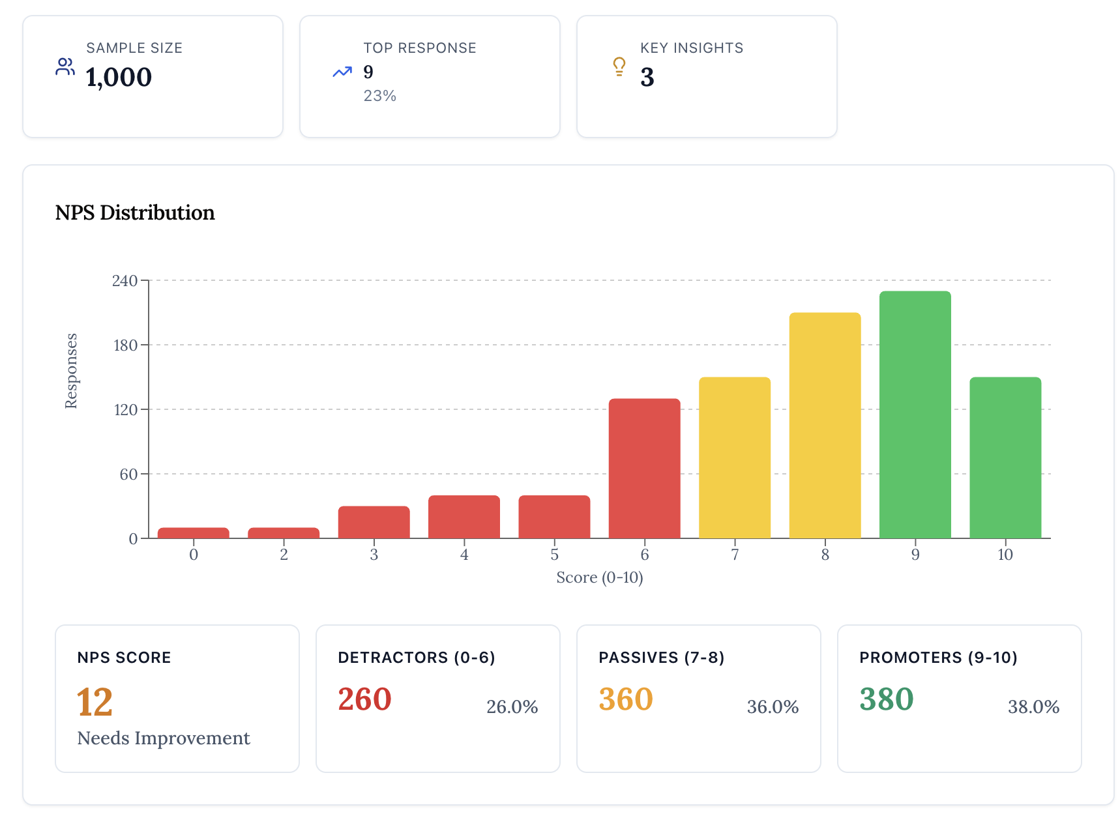Click the Score (0-10) axis title
This screenshot has width=1120, height=816.
pyautogui.click(x=600, y=577)
